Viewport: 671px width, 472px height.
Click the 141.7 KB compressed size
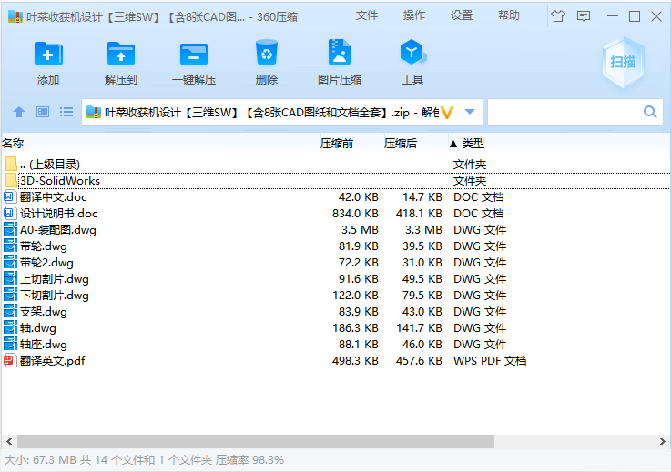point(419,328)
